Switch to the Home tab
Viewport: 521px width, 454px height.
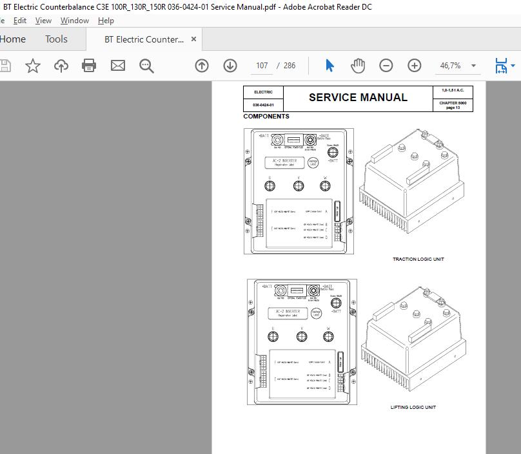click(x=13, y=39)
